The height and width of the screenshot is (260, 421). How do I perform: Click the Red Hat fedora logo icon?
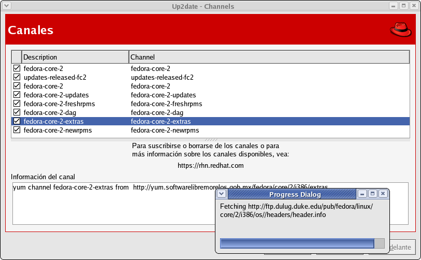401,30
